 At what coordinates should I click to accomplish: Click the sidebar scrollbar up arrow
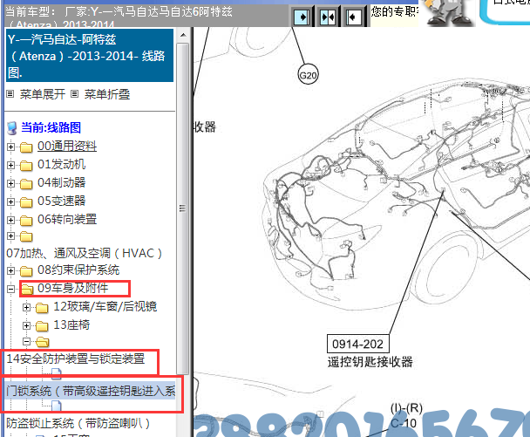click(x=183, y=35)
